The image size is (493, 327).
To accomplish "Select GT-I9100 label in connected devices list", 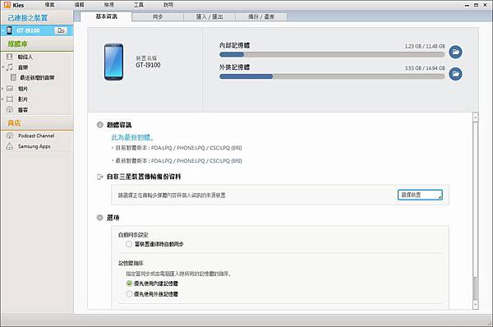I will [x=28, y=30].
